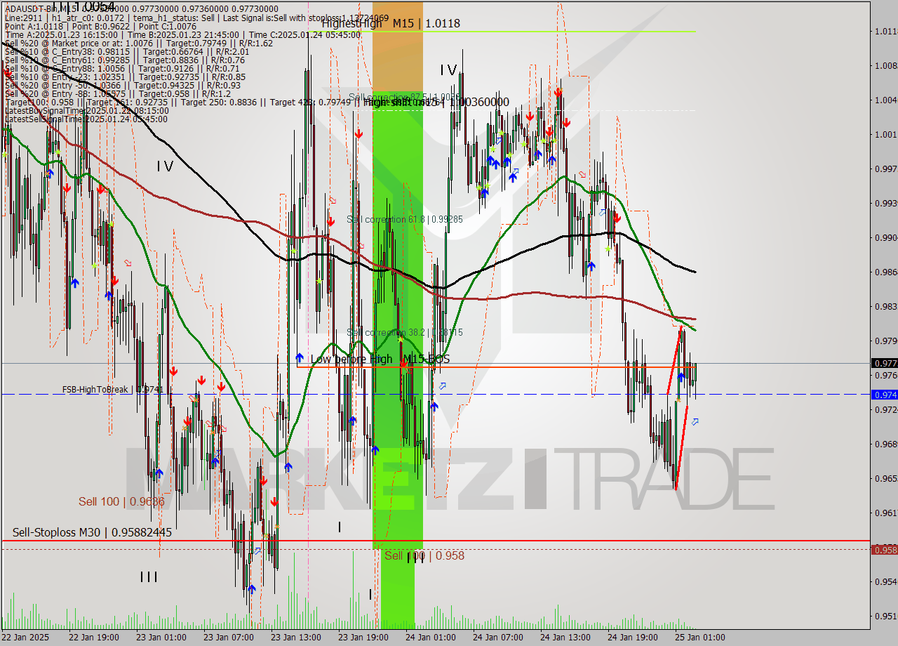Click the 1.004 price axis value
The width and height of the screenshot is (898, 646).
pyautogui.click(x=885, y=100)
